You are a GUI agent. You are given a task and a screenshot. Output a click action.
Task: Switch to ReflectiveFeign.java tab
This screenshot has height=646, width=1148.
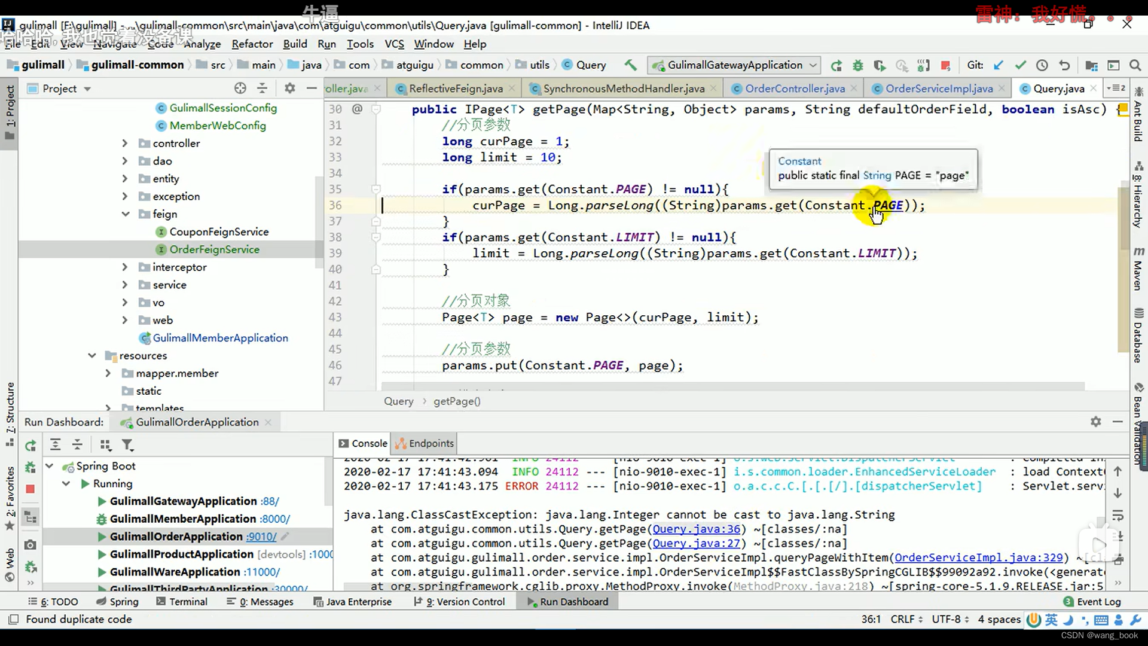(x=456, y=89)
